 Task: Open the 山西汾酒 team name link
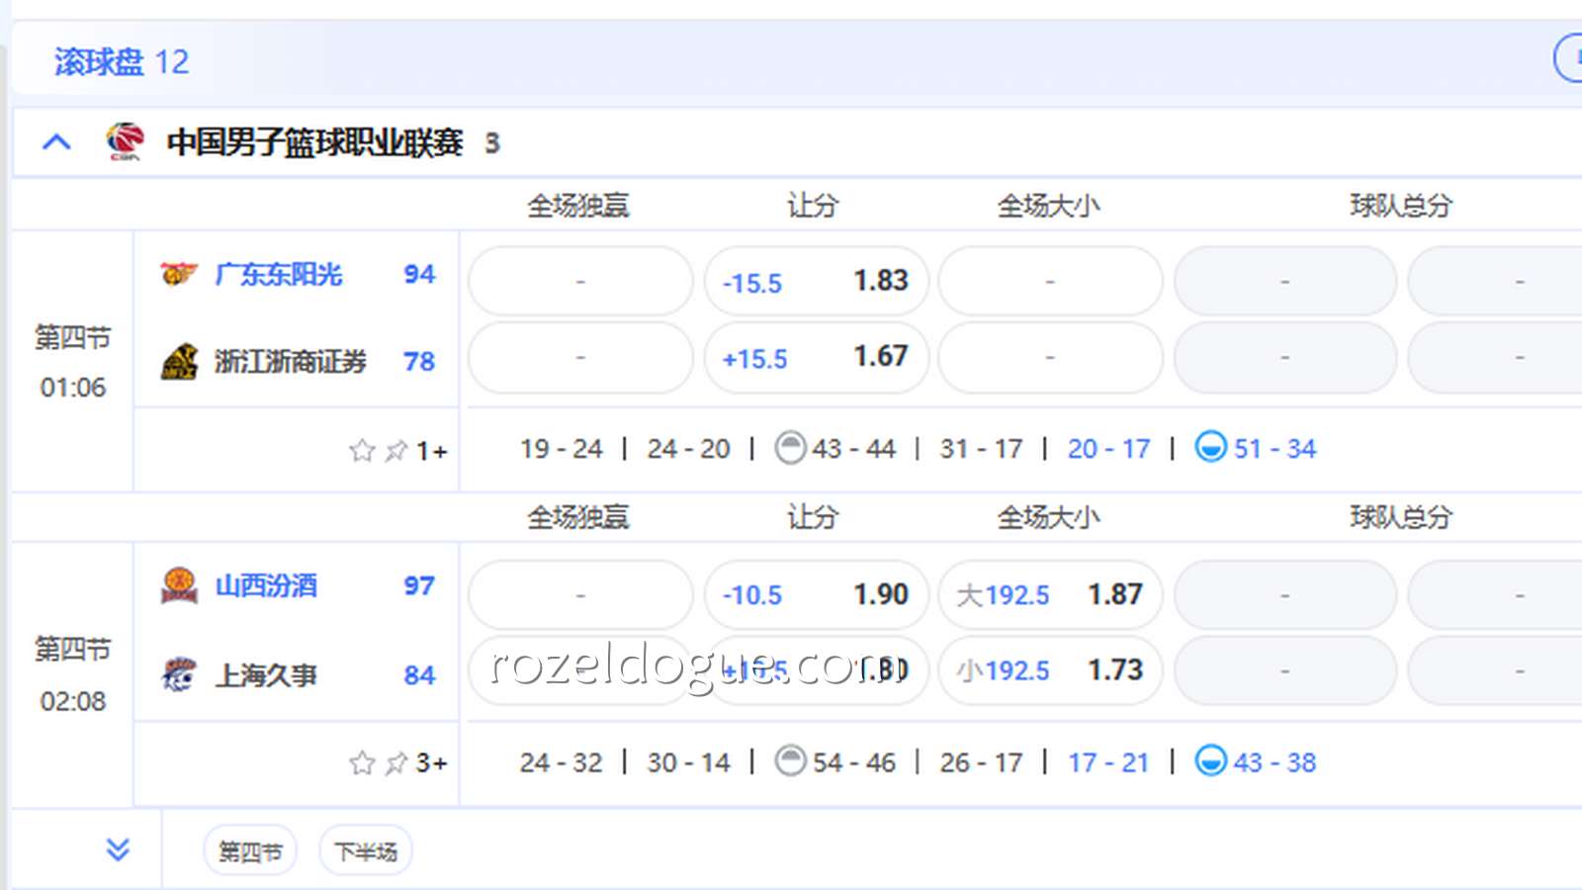point(266,586)
